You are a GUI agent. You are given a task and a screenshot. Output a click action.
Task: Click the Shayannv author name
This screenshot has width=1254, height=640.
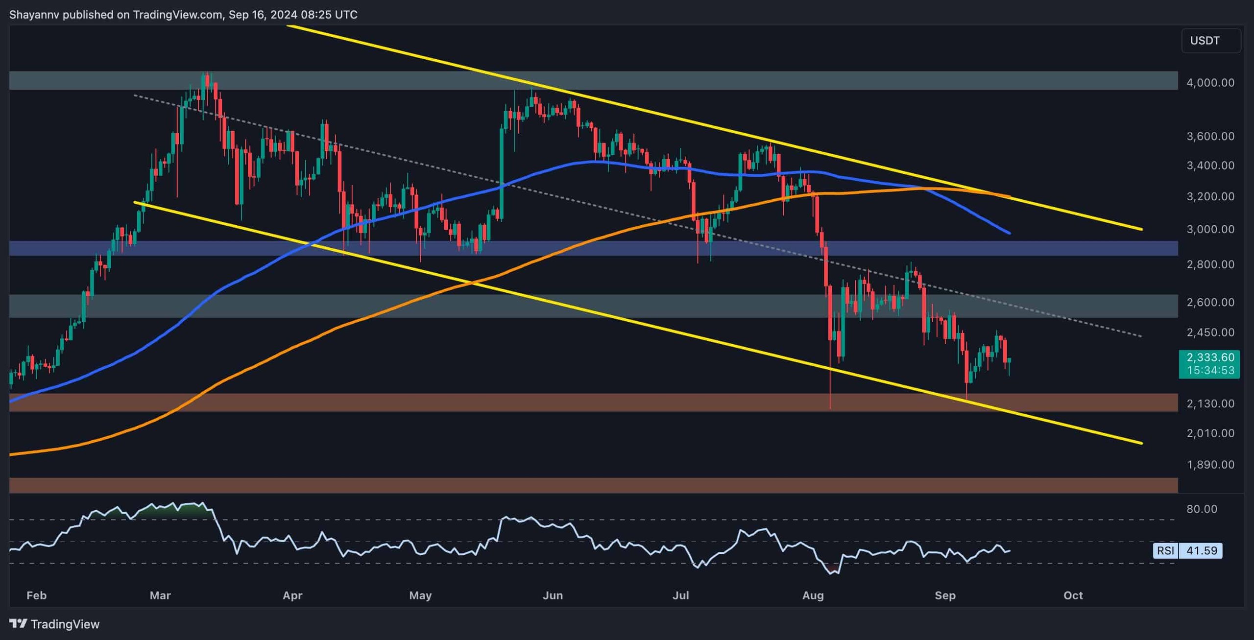pos(35,14)
